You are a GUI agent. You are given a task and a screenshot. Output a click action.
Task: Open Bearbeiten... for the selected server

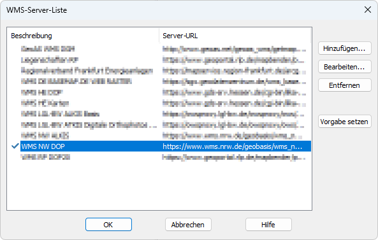(x=344, y=67)
